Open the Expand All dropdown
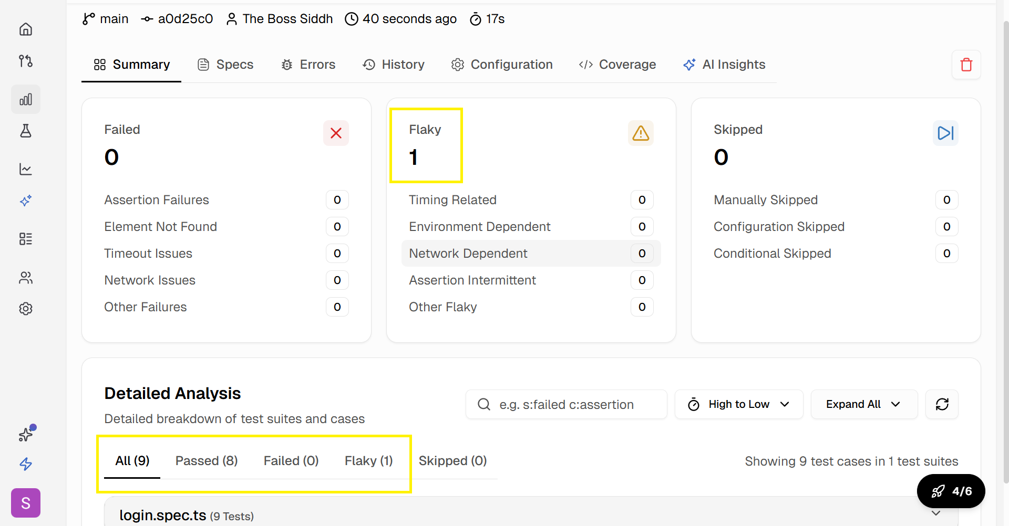This screenshot has width=1009, height=526. click(x=863, y=404)
